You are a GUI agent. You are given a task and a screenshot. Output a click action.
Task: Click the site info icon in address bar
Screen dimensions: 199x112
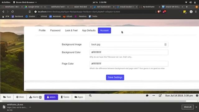(x=35, y=12)
